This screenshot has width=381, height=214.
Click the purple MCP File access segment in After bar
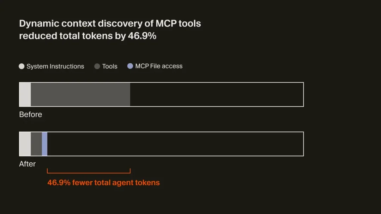click(x=44, y=144)
